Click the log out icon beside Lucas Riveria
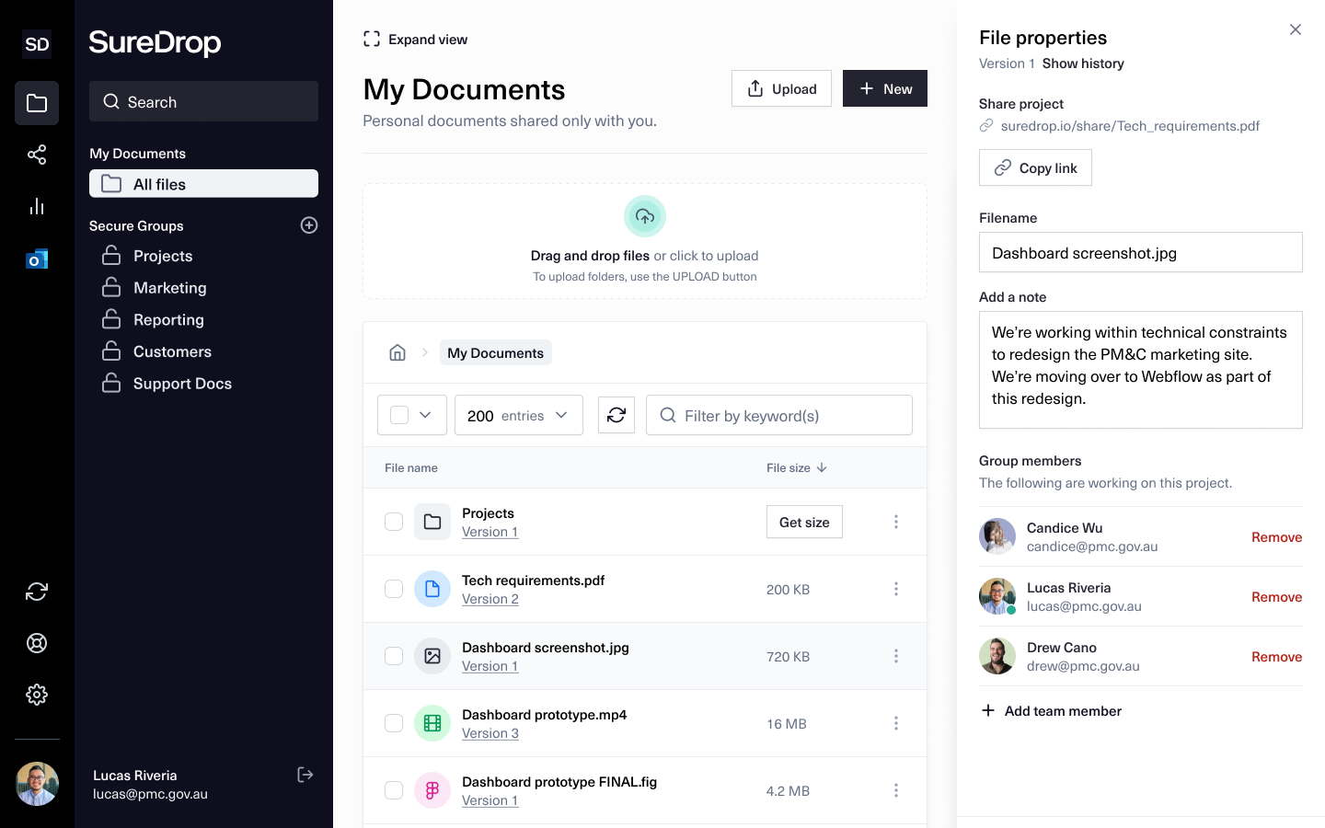1325x828 pixels. tap(305, 775)
